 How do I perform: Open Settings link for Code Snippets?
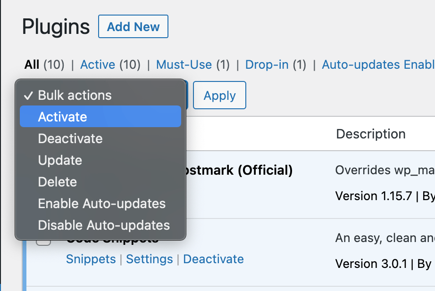pos(149,259)
